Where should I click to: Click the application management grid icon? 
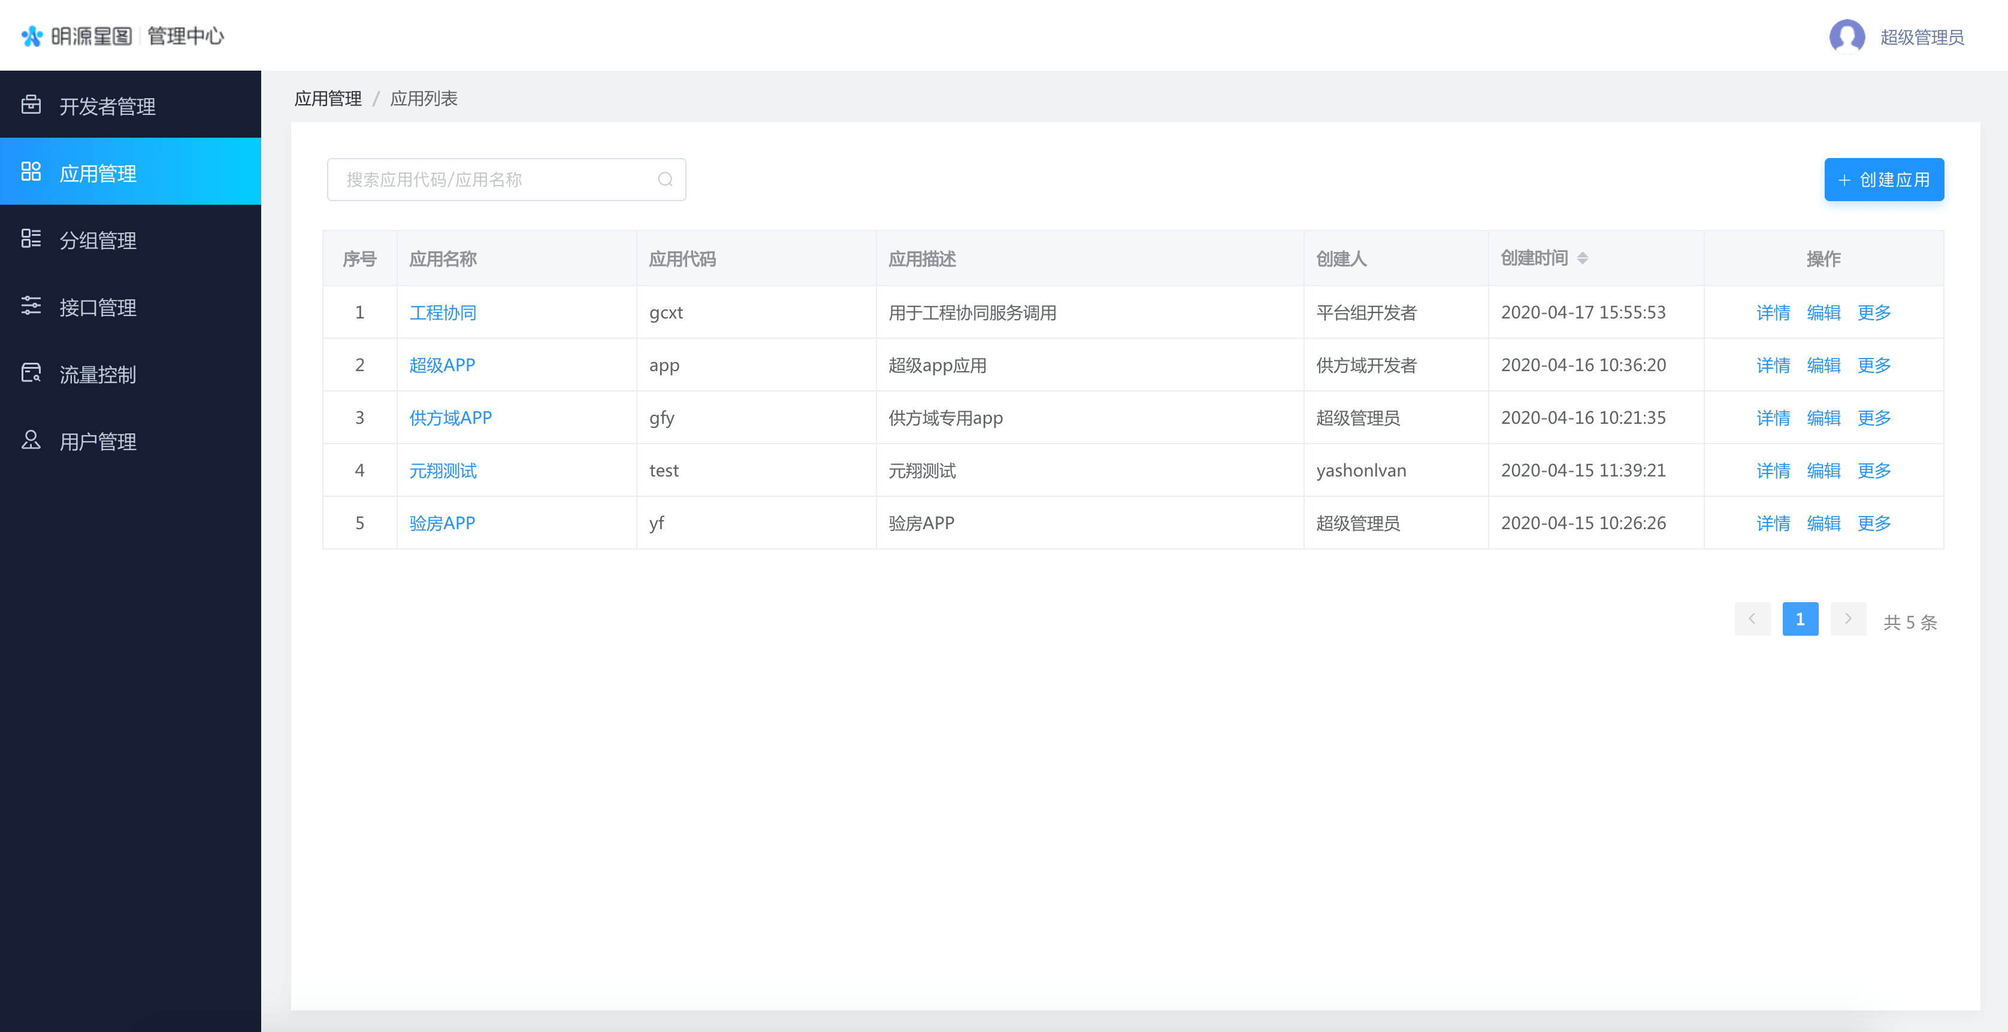tap(31, 171)
